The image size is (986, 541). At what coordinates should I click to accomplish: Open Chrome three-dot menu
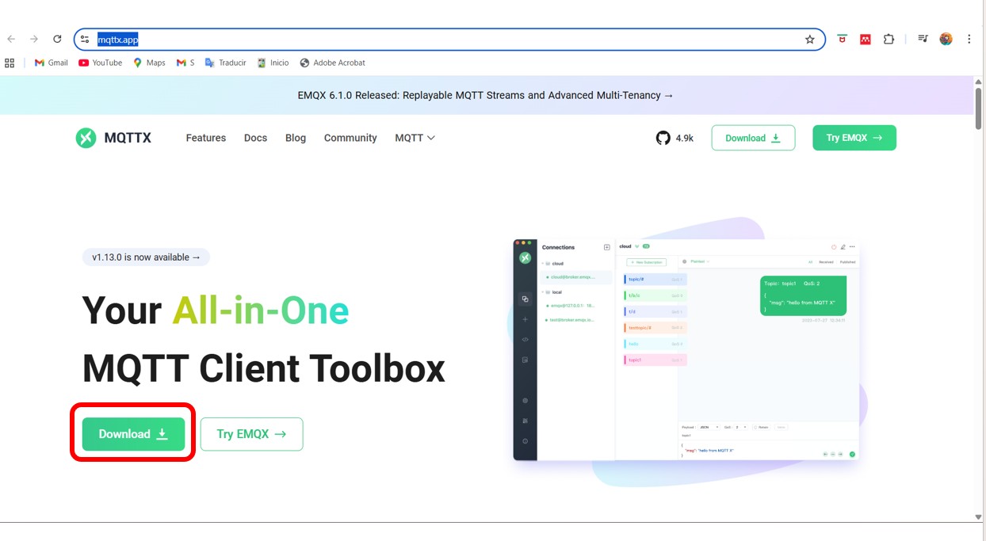click(x=969, y=39)
